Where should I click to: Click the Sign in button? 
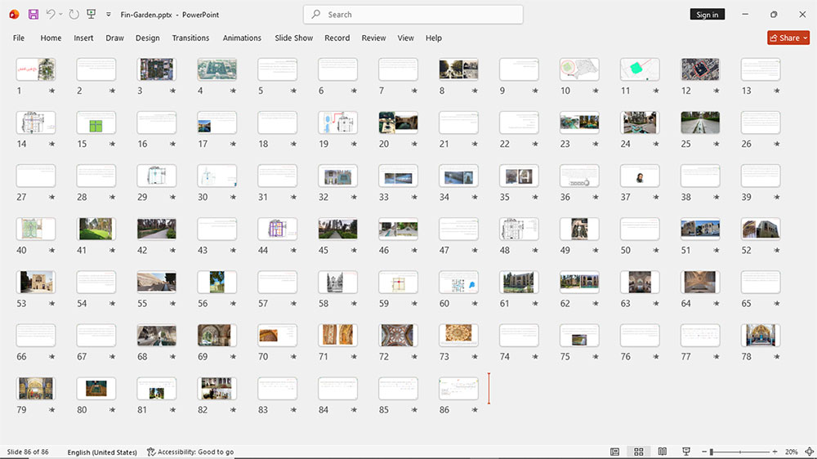(707, 15)
